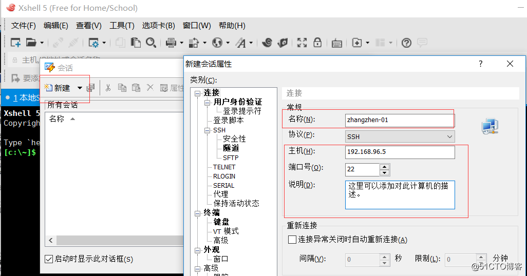Select 代理 in the category tree

click(221, 194)
